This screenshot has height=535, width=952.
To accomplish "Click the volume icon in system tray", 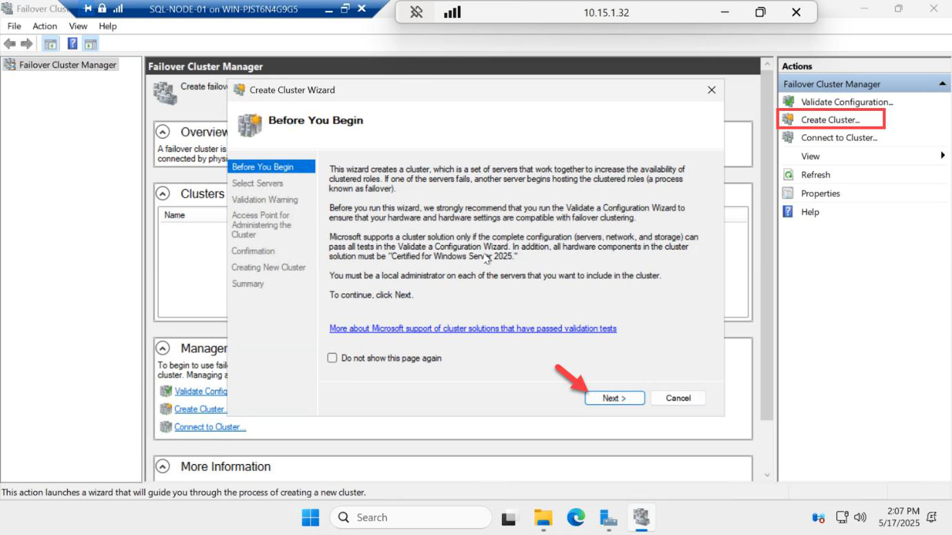I will [860, 517].
